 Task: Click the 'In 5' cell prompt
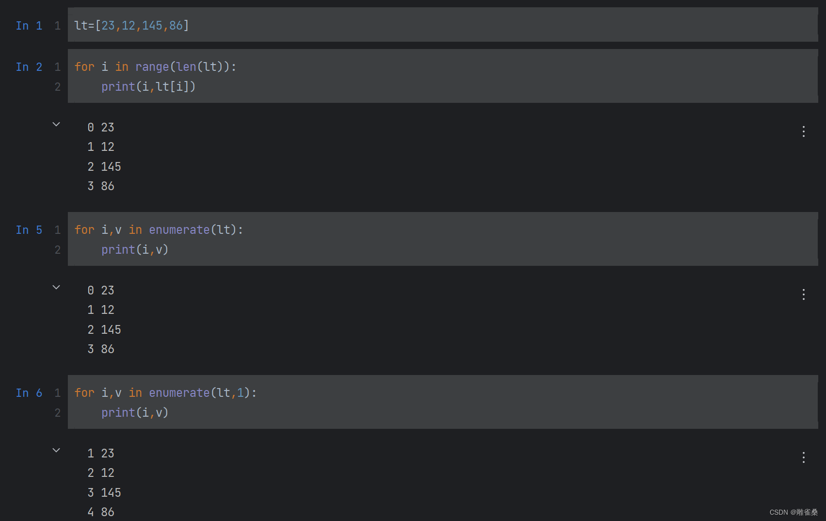tap(29, 230)
